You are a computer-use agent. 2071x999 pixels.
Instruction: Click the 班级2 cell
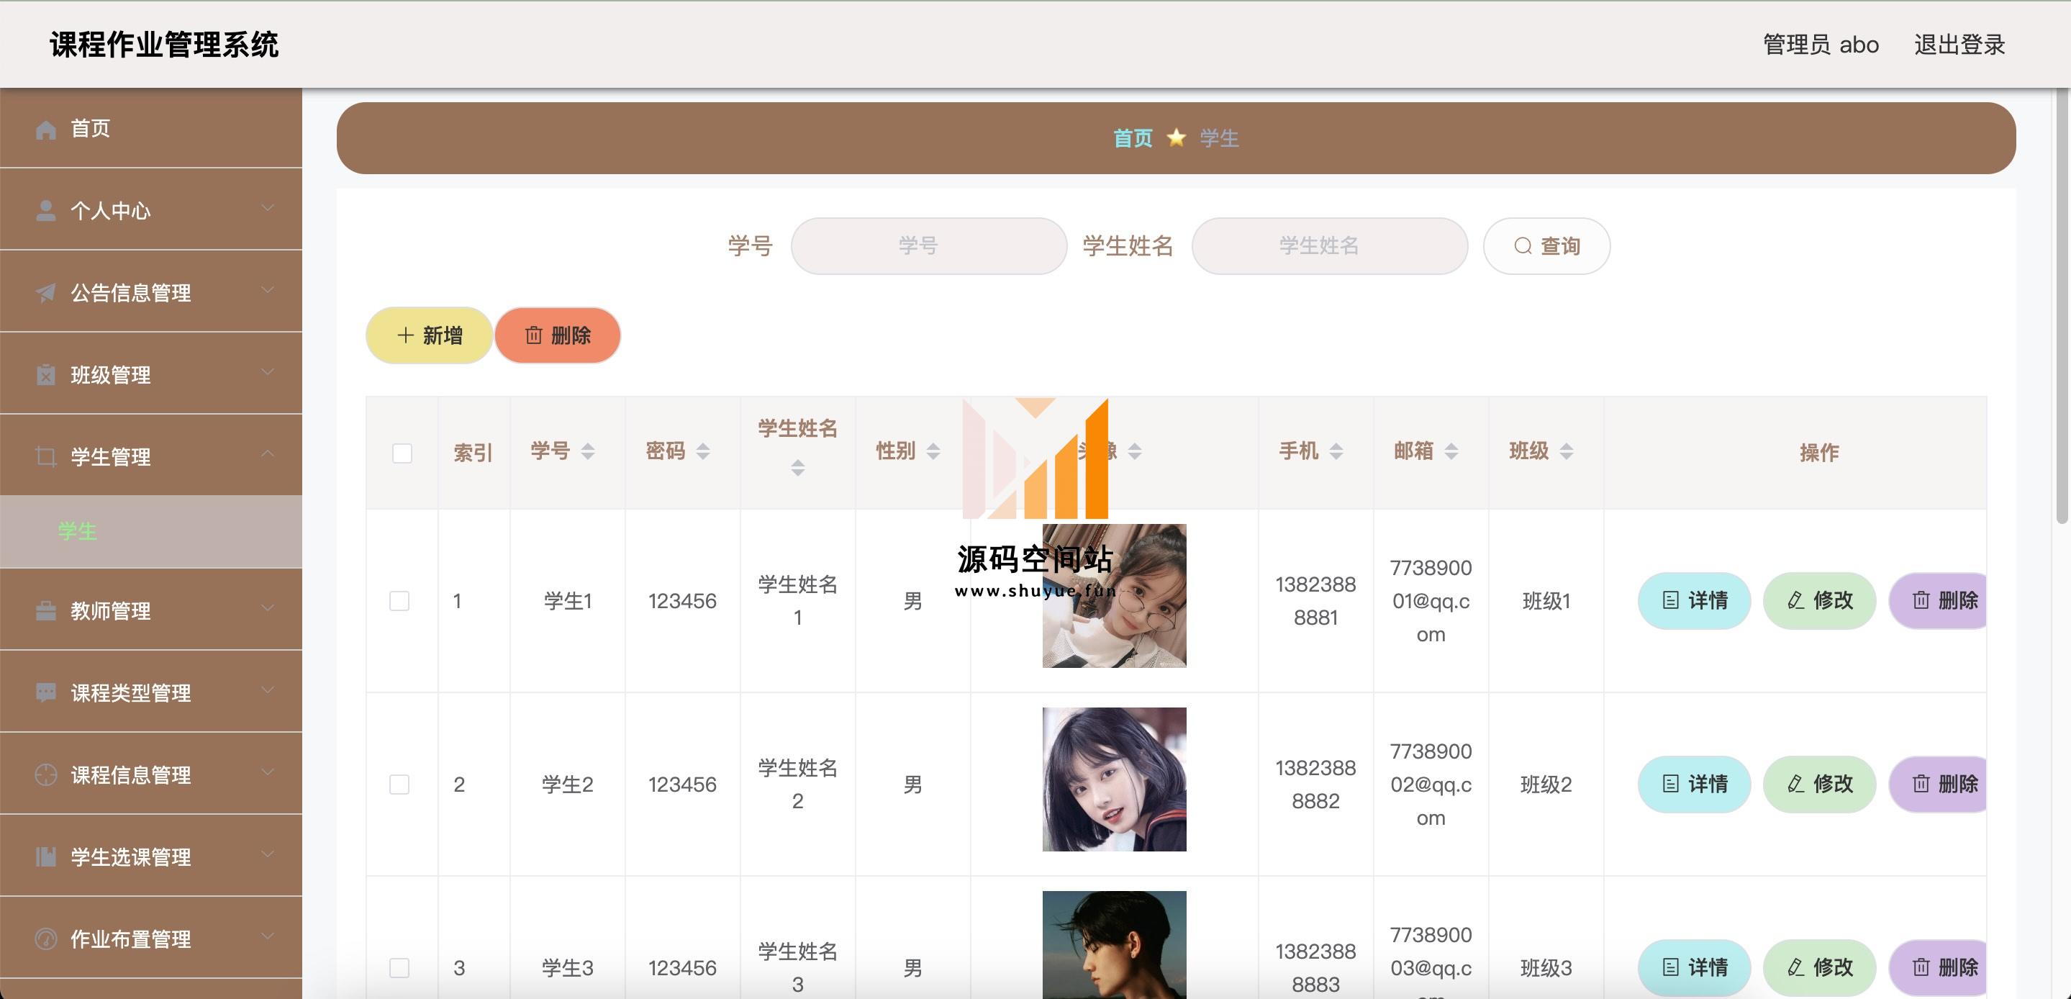tap(1546, 785)
